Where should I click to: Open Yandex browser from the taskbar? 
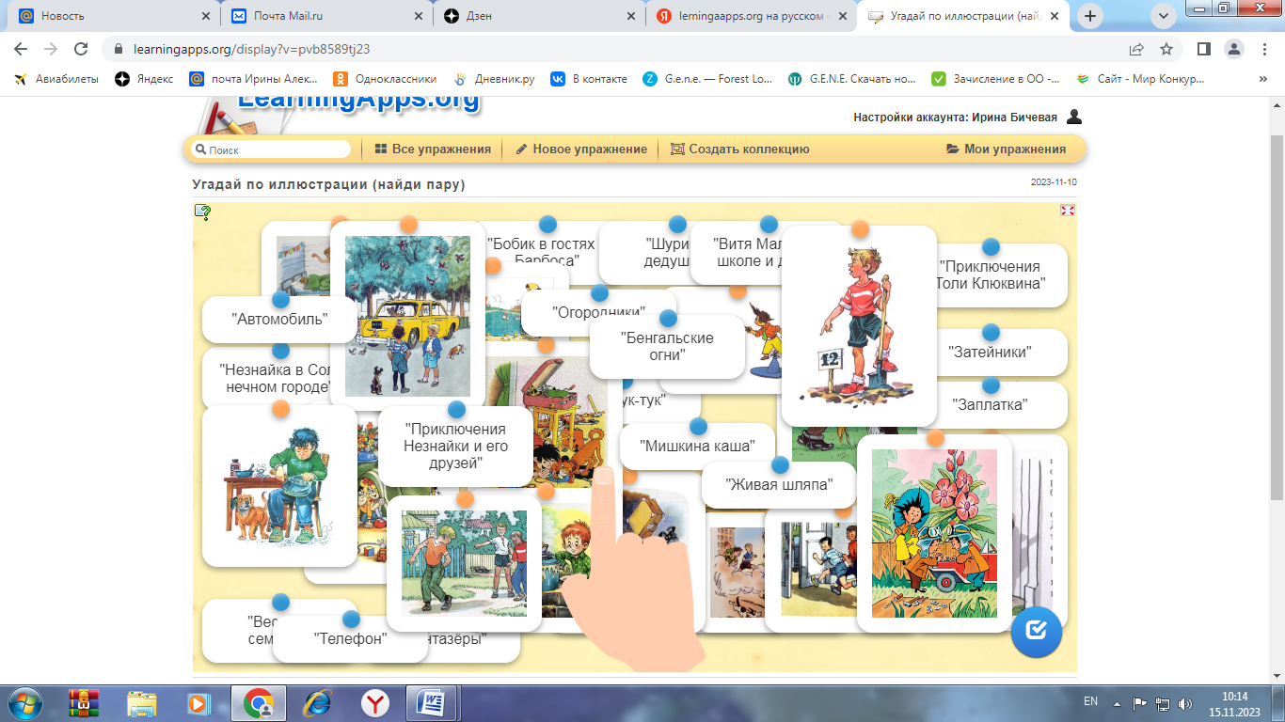coord(375,702)
